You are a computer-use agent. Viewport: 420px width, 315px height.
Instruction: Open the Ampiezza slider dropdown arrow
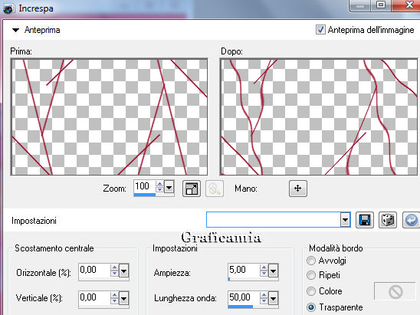pos(273,271)
